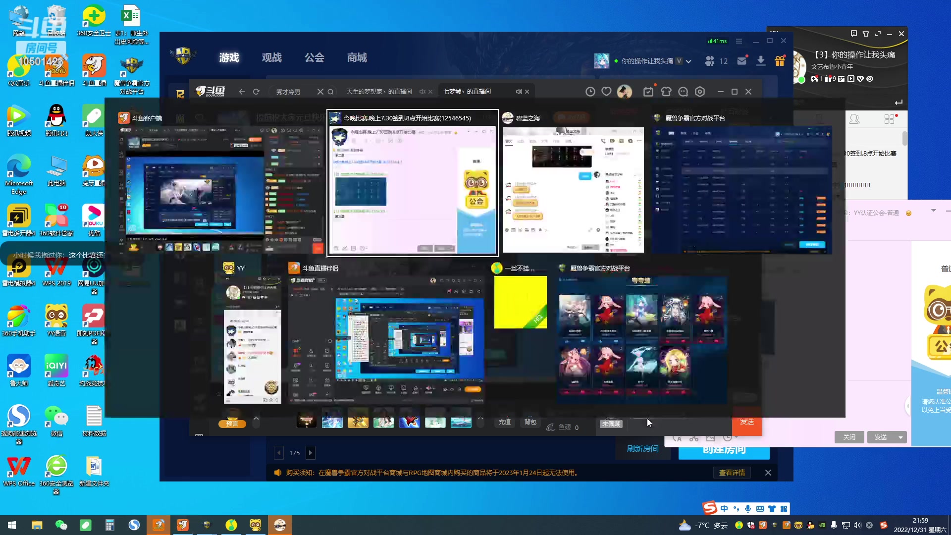
Task: Switch to the 观战 tab
Action: click(271, 57)
